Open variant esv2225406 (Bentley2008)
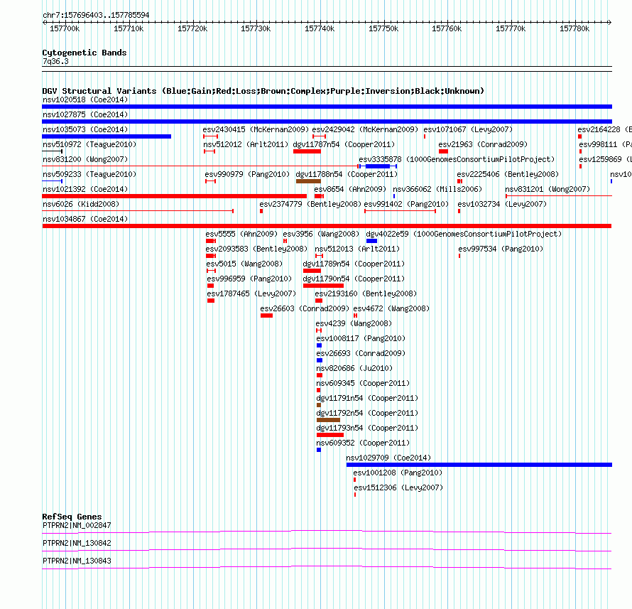The width and height of the screenshot is (632, 609). [x=508, y=174]
